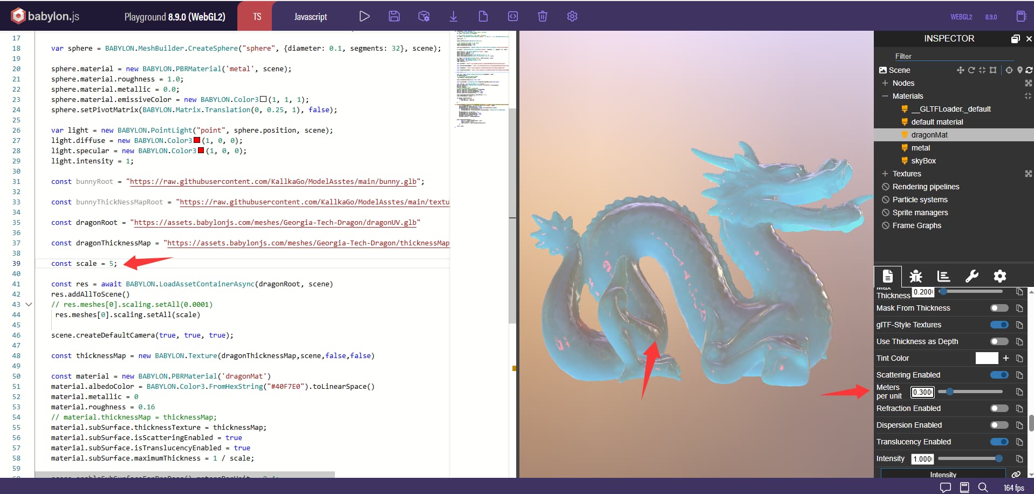The image size is (1034, 494).
Task: Collapse all under Materials
Action: click(1028, 96)
